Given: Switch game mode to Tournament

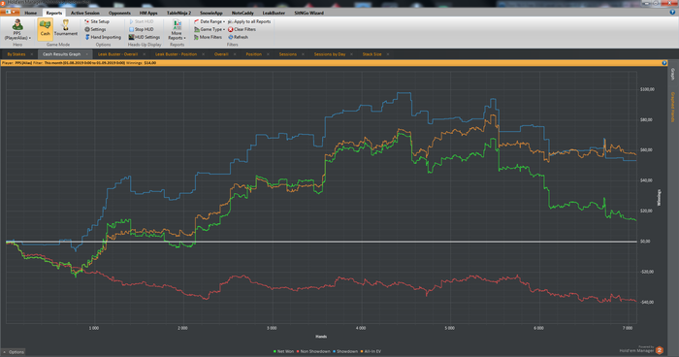Looking at the screenshot, I should click(x=66, y=28).
